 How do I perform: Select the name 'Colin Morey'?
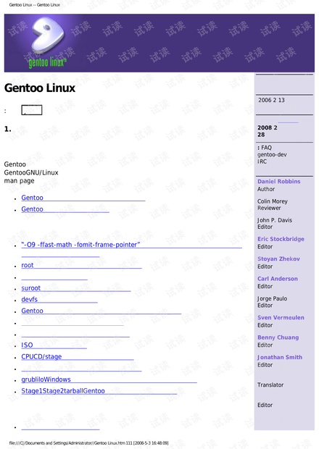[273, 201]
